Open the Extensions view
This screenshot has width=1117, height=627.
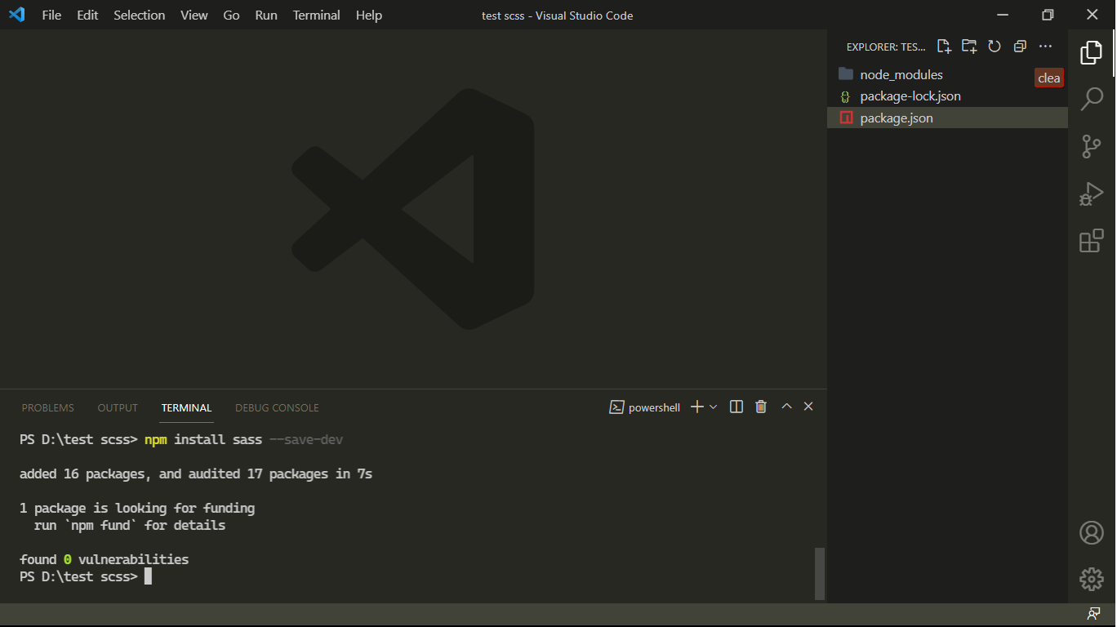tap(1092, 241)
